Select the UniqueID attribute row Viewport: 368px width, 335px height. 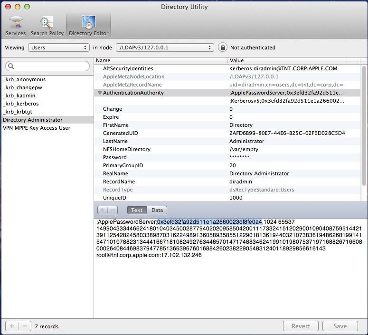click(x=227, y=198)
